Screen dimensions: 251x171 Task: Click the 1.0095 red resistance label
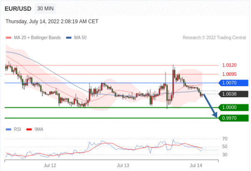(x=229, y=74)
